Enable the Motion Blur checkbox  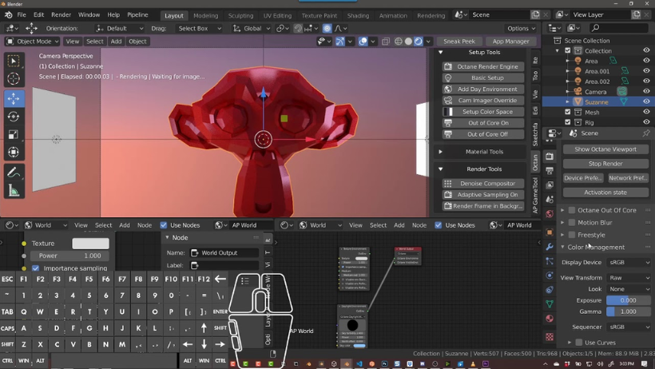(x=572, y=222)
